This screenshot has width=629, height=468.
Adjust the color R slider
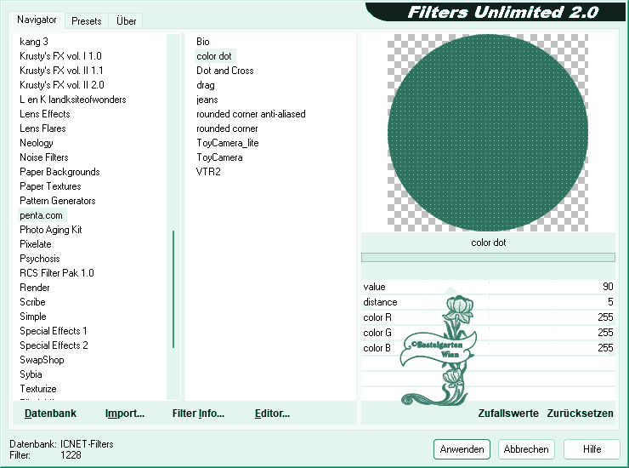tap(488, 317)
